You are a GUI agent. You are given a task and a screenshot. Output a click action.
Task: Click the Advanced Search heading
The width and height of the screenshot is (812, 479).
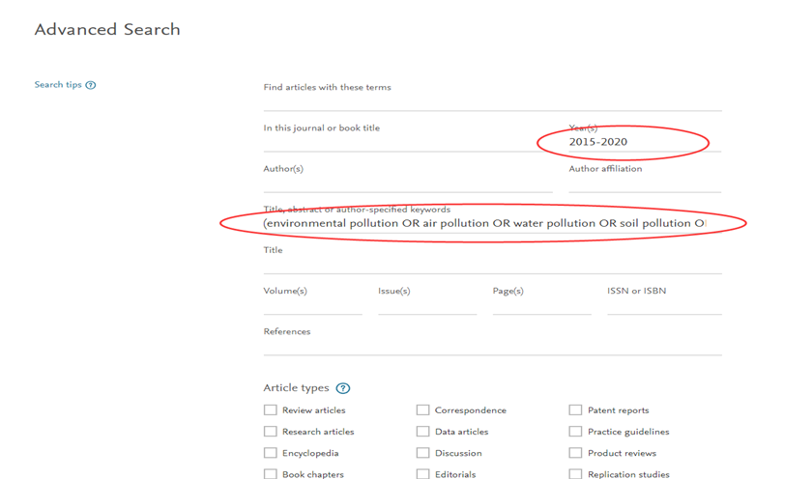point(107,30)
